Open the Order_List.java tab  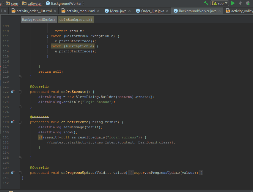(153, 11)
